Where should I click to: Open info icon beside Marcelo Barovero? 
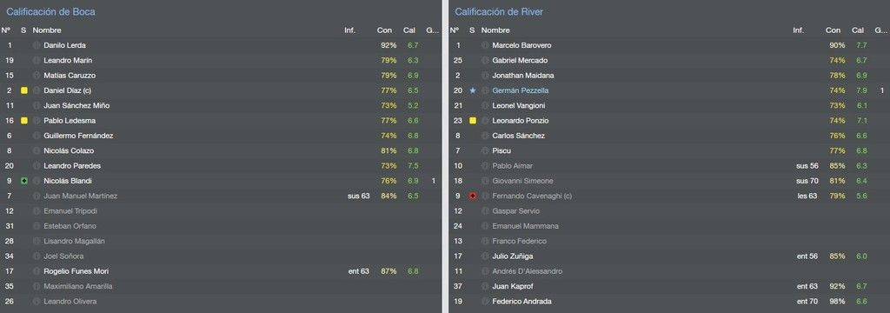[x=485, y=45]
